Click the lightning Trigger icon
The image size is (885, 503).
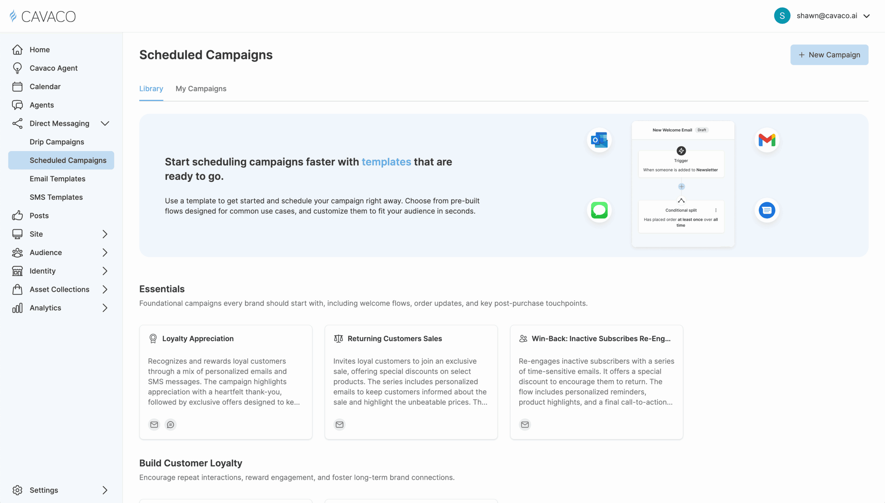pos(681,151)
